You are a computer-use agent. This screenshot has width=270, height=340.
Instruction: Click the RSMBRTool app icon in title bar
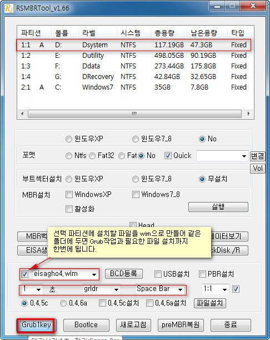[x=9, y=8]
